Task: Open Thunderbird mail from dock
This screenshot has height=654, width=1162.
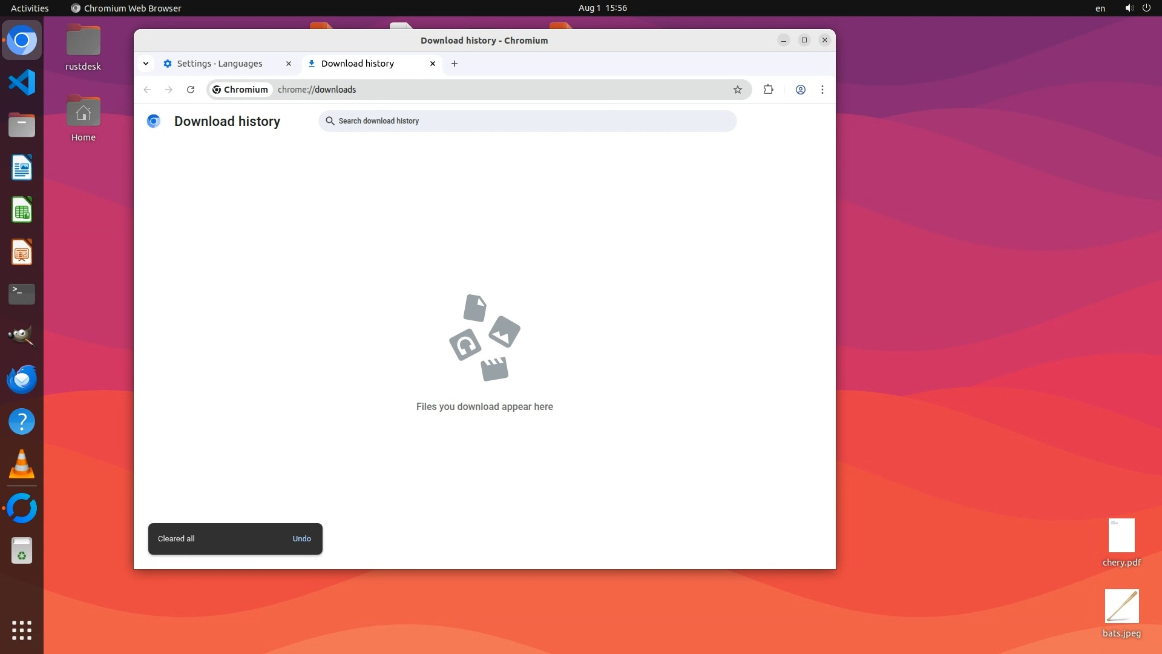Action: tap(22, 380)
